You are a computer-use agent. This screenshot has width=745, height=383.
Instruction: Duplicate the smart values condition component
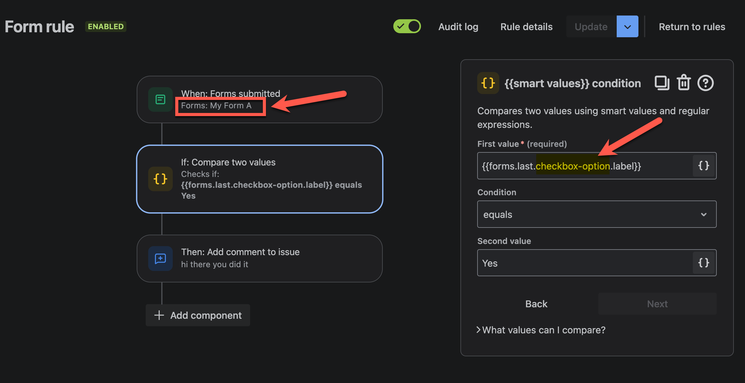pyautogui.click(x=662, y=83)
